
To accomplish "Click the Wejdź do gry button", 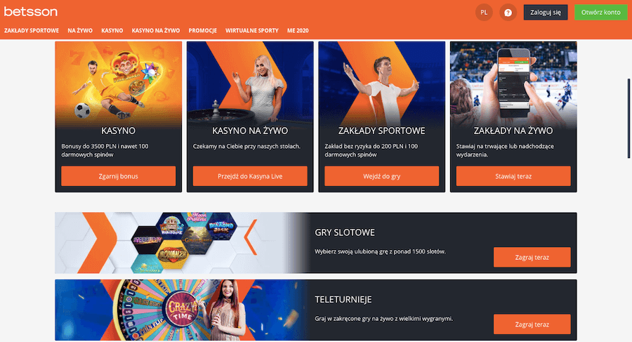I will click(382, 176).
